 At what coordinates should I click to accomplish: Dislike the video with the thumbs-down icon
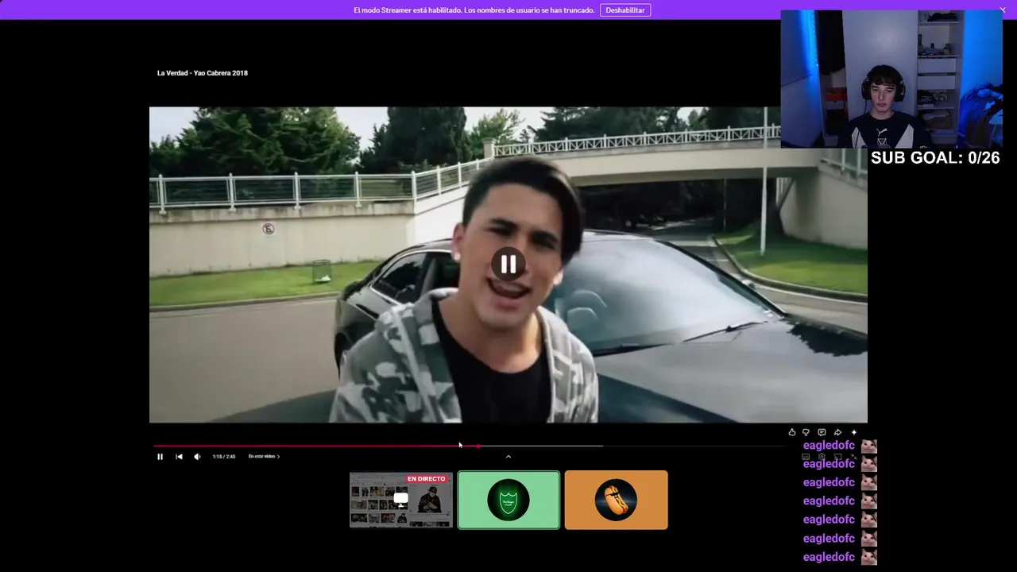pyautogui.click(x=806, y=432)
